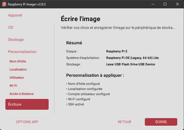This screenshot has height=130, width=184.
Task: Click SSH activé item
Action: point(75,104)
